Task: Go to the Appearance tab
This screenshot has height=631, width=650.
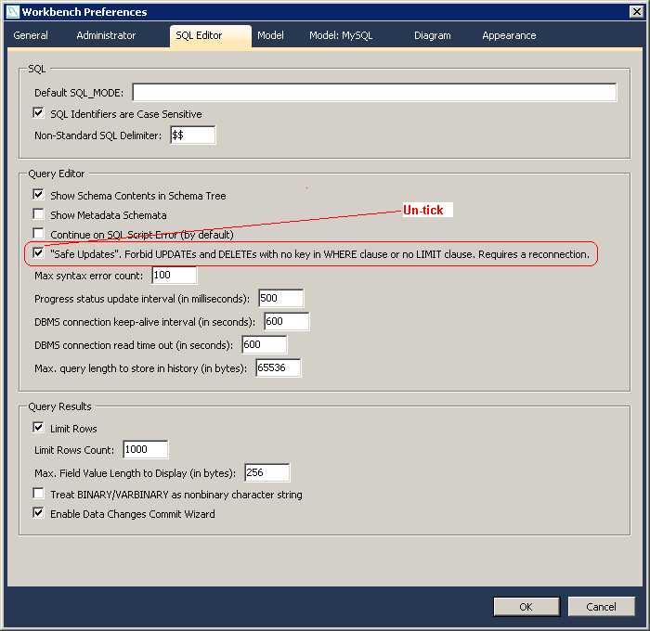Action: 509,35
